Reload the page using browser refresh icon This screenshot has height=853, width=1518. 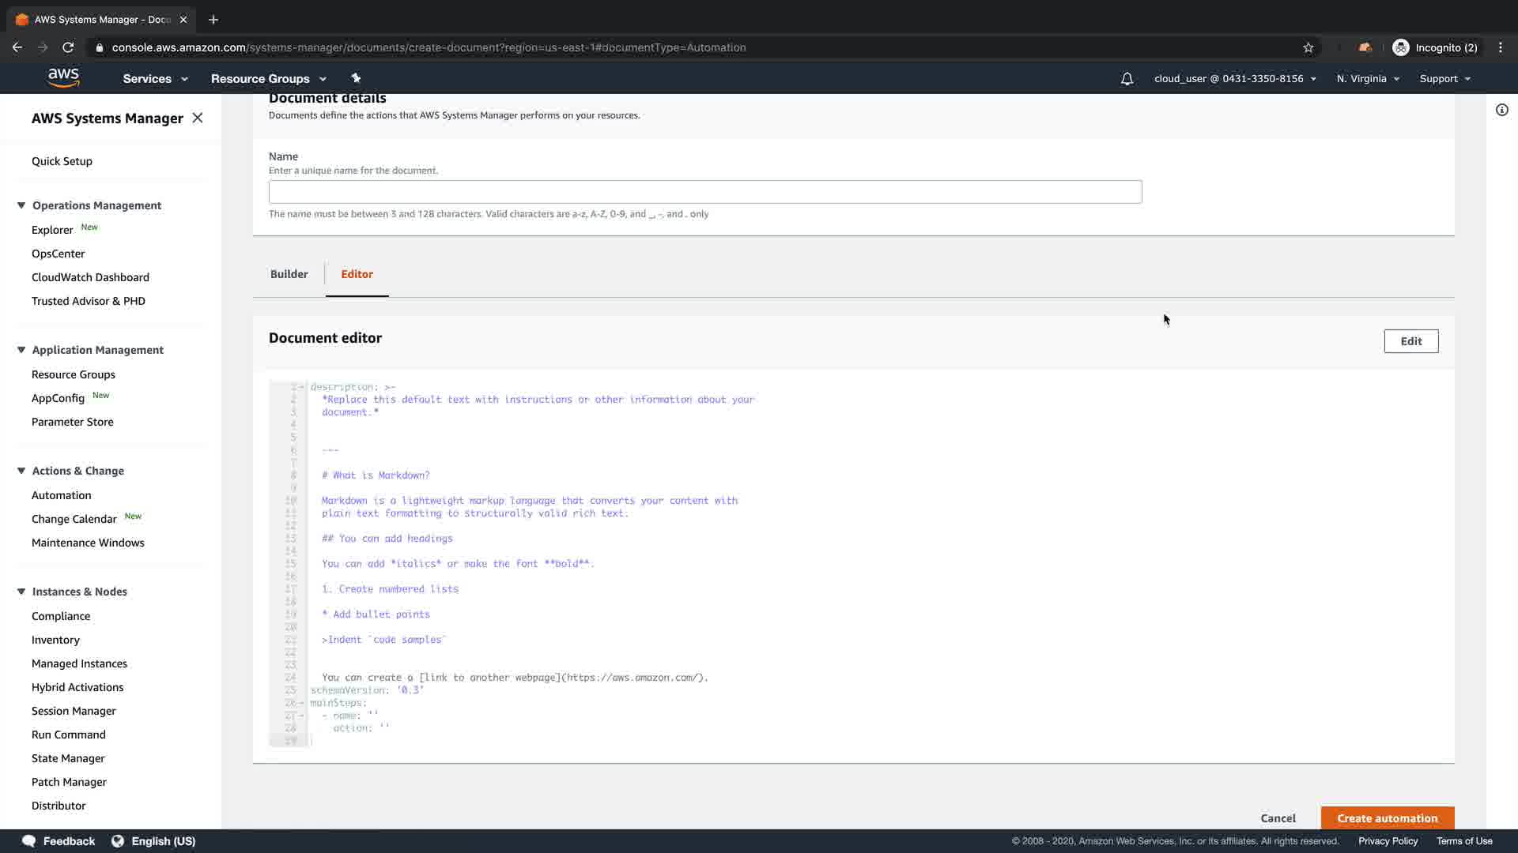click(x=68, y=47)
